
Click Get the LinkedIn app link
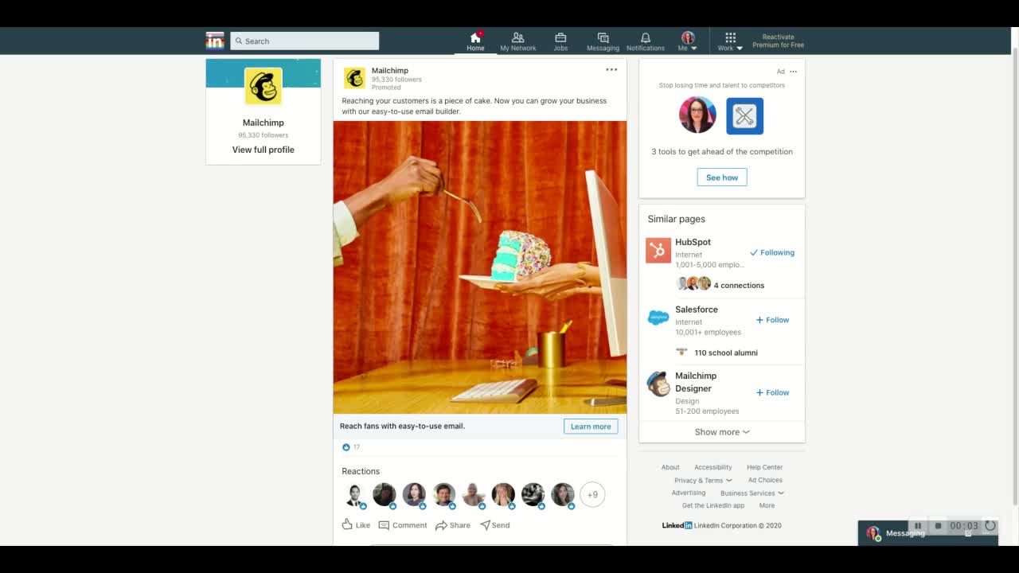tap(713, 505)
